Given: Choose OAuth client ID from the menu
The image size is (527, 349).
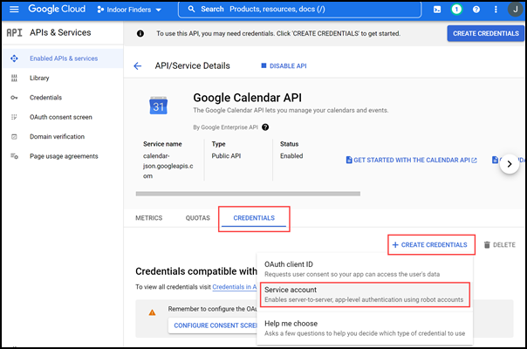Looking at the screenshot, I should pos(365,269).
